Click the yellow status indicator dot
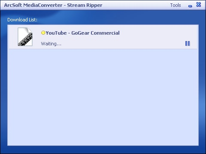 [x=43, y=33]
